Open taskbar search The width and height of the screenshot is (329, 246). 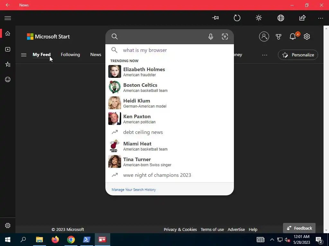tap(23, 240)
